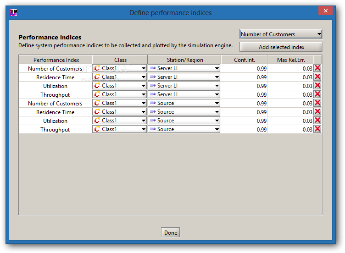Open Source station dropdown in Residence Time row
Screen dimensions: 345x253
click(x=184, y=112)
